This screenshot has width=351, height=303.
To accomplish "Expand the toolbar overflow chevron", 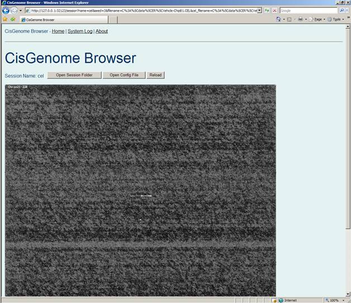I will [x=348, y=17].
